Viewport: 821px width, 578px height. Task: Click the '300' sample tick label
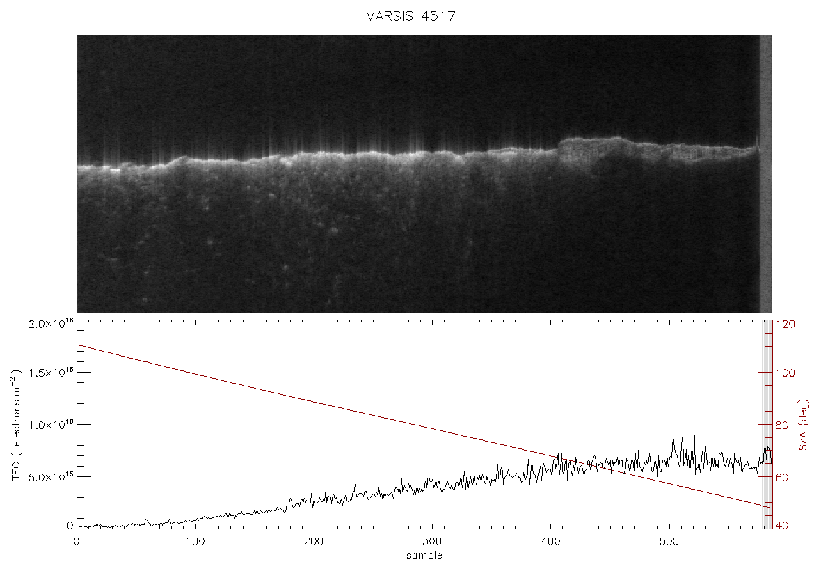(x=433, y=541)
